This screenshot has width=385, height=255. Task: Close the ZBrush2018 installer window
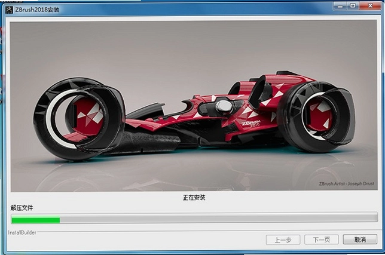(370, 5)
